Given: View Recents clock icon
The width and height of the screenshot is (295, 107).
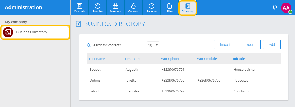Looking at the screenshot, I should (151, 8).
